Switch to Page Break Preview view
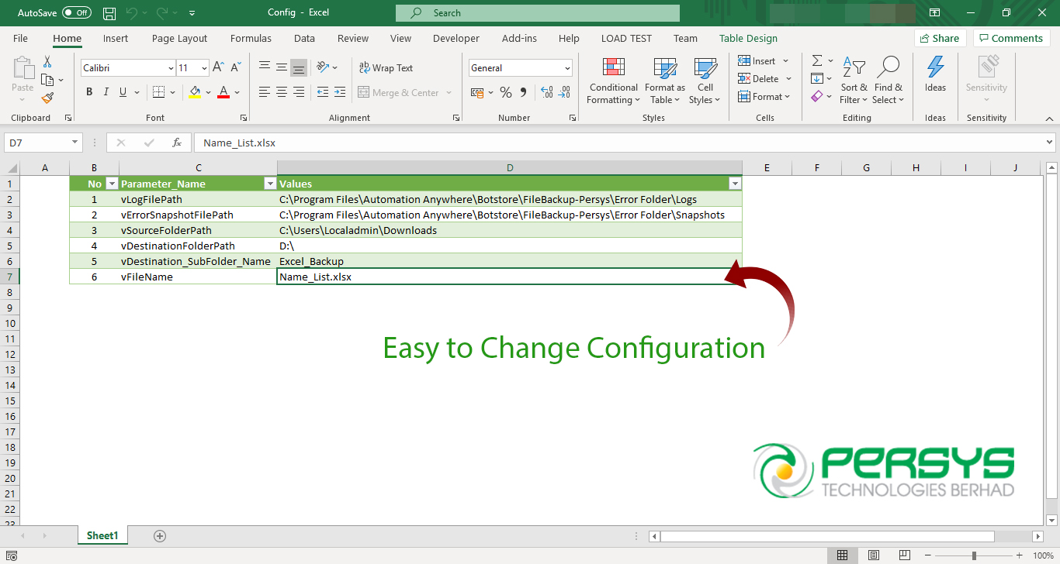The image size is (1060, 564). click(x=904, y=555)
